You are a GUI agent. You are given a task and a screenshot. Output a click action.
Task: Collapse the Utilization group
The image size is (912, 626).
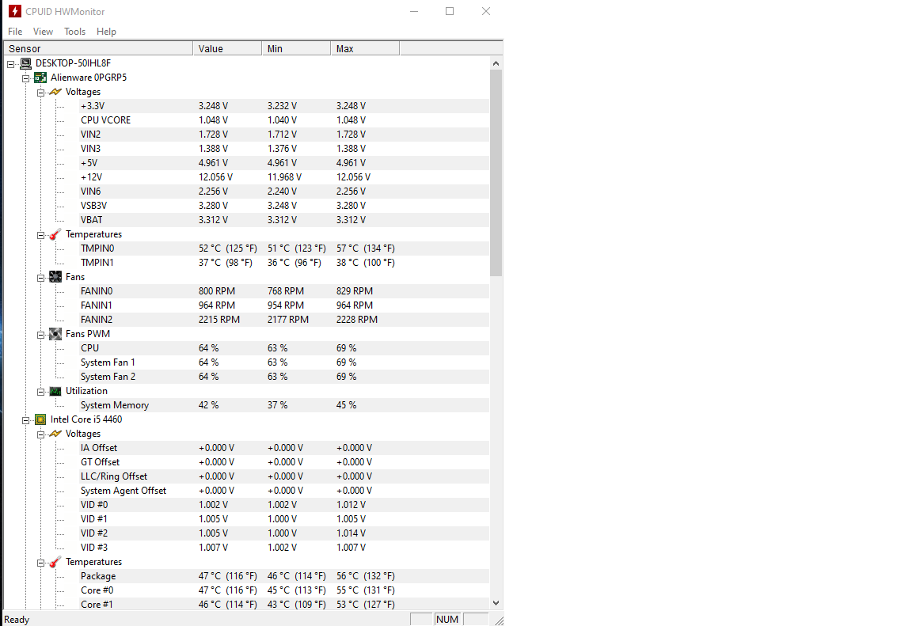pyautogui.click(x=40, y=392)
